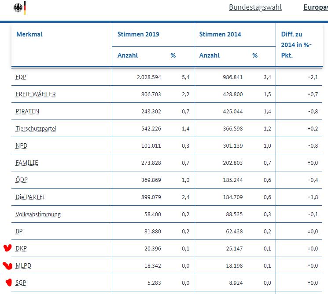Select the FDP difference value +2,1
Screen dimensions: 328x294
[313, 77]
